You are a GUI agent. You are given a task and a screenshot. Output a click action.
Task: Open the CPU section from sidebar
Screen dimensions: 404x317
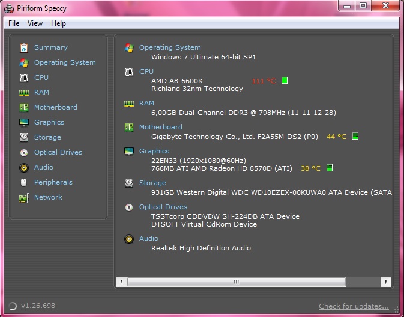[41, 77]
